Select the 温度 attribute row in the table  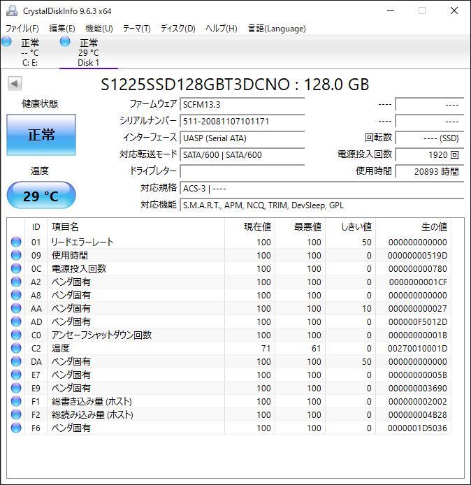[229, 348]
